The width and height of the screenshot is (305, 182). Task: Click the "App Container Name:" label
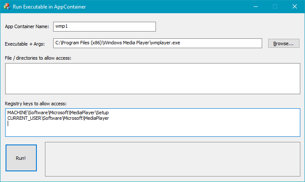point(27,26)
